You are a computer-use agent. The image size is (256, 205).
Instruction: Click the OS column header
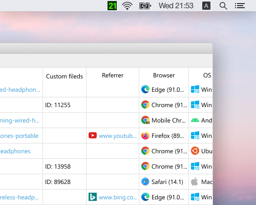(x=207, y=75)
